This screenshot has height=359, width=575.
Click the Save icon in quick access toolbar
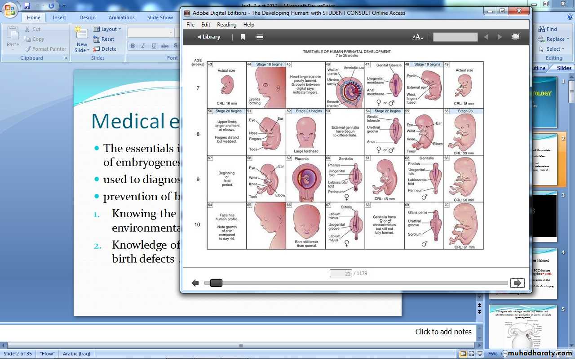27,6
